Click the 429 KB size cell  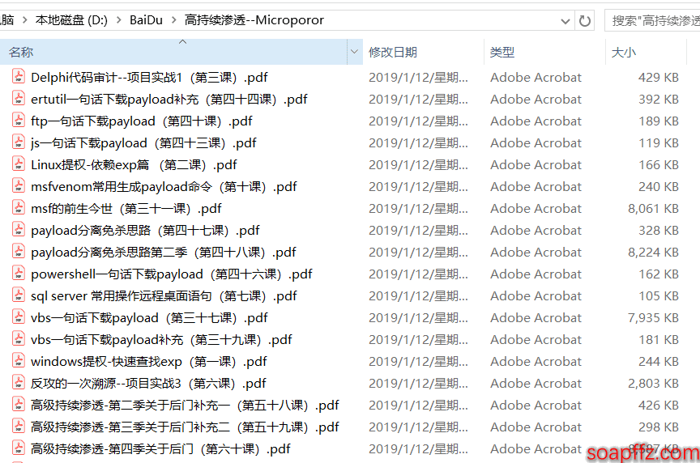coord(659,77)
